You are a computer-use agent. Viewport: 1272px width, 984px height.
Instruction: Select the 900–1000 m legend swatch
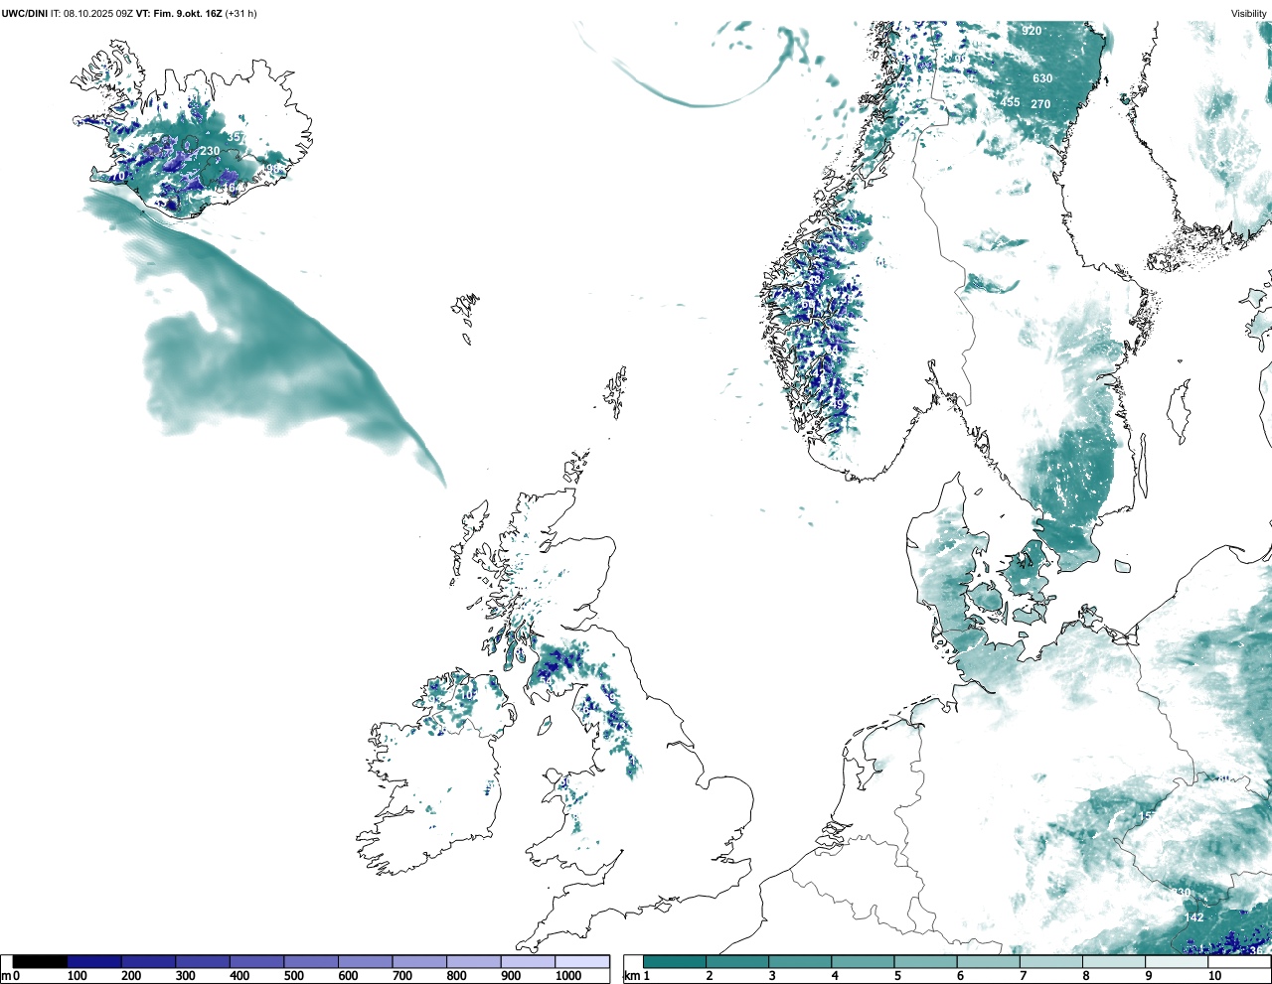tap(527, 961)
